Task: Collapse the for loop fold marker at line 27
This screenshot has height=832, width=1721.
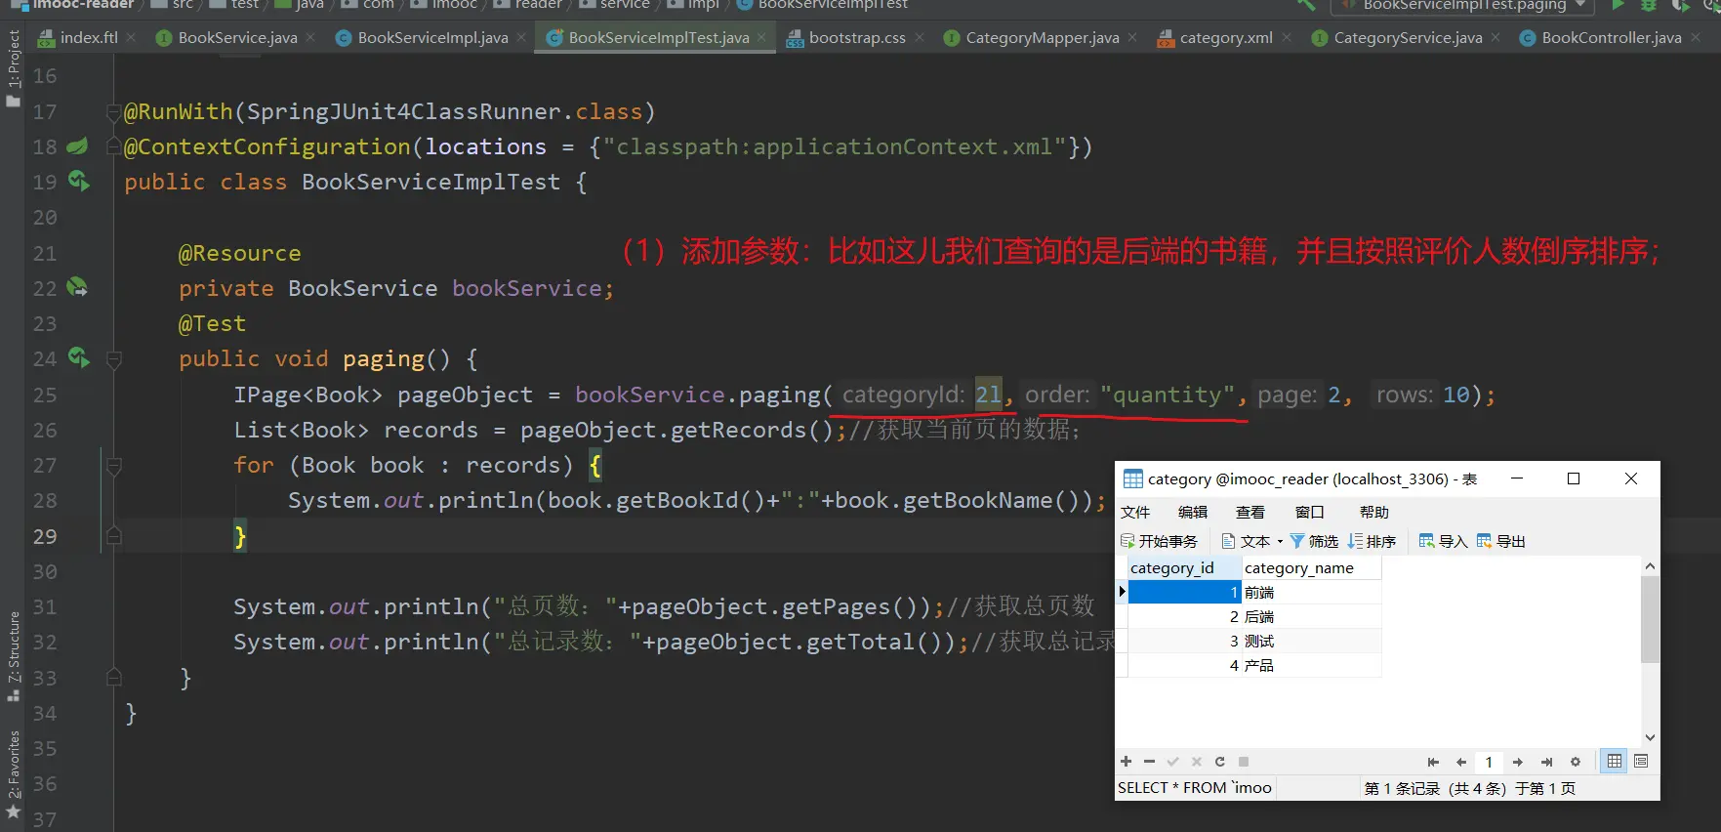Action: click(x=114, y=466)
